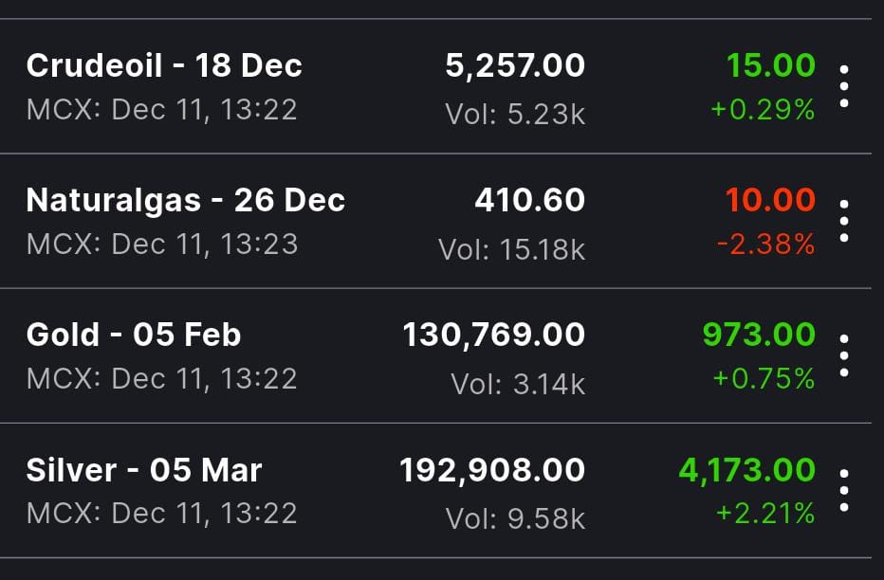Select Crudeoil - 18 Dec contract name

pos(164,65)
